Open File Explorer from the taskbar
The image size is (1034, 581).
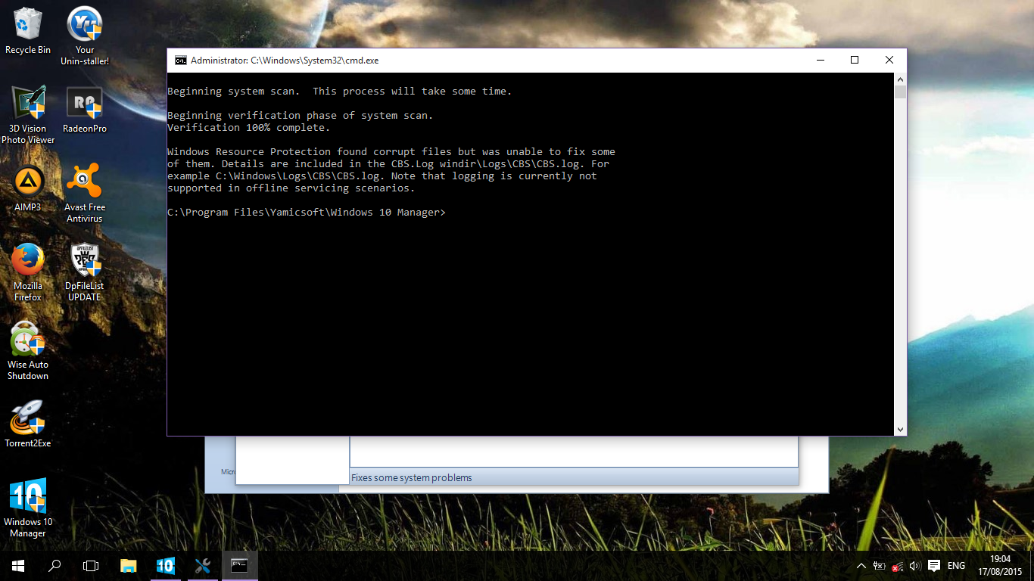(x=129, y=566)
